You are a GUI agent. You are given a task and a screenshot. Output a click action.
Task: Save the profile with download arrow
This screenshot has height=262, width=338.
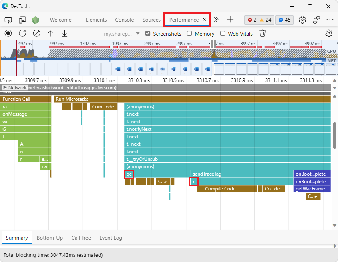click(x=64, y=34)
